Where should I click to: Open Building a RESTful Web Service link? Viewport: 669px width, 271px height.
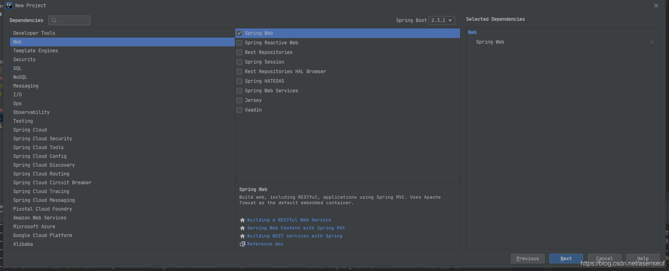click(x=289, y=220)
